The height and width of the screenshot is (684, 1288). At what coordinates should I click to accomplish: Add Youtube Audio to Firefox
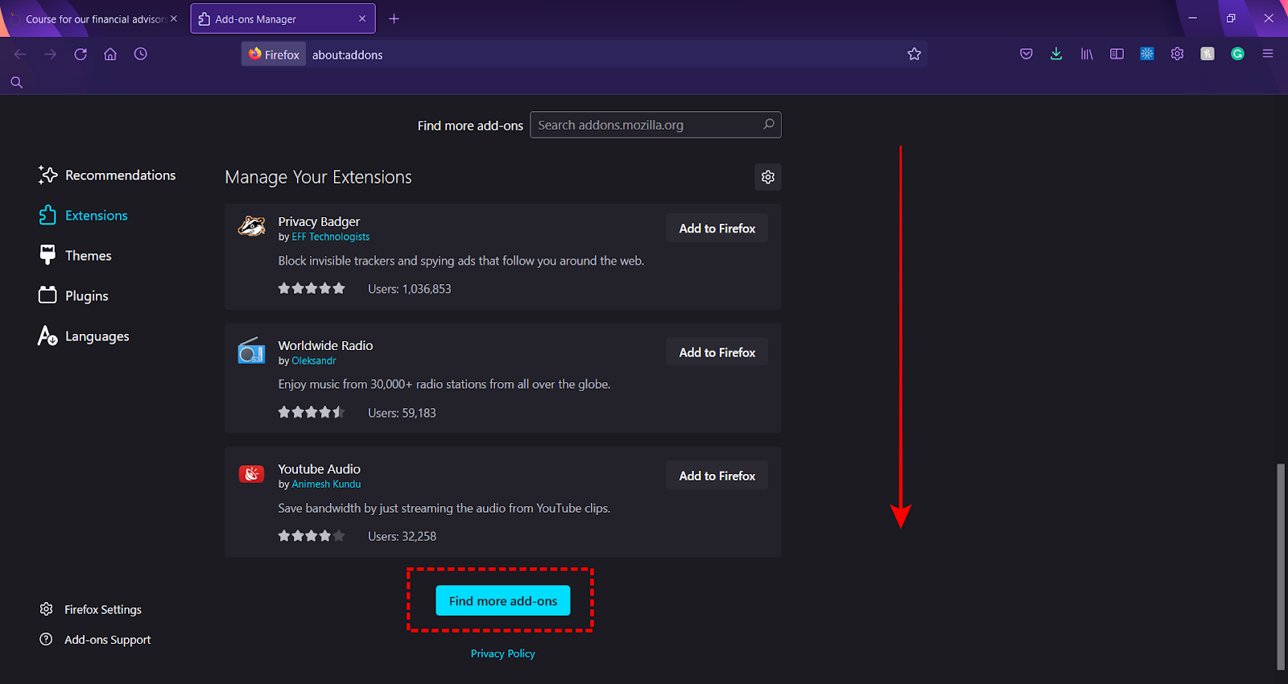pyautogui.click(x=717, y=476)
